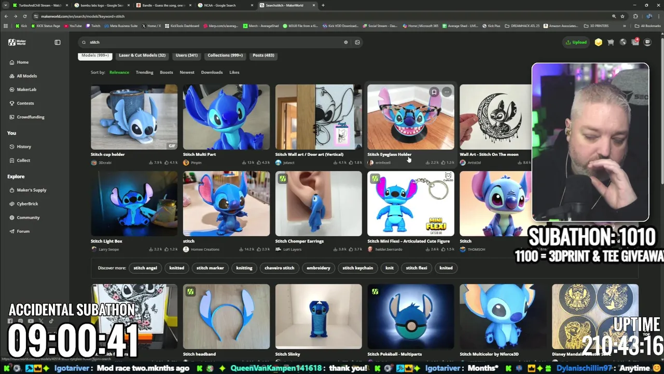This screenshot has height=374, width=664.
Task: Open the Stitch headband thumbnail
Action: coord(226,316)
